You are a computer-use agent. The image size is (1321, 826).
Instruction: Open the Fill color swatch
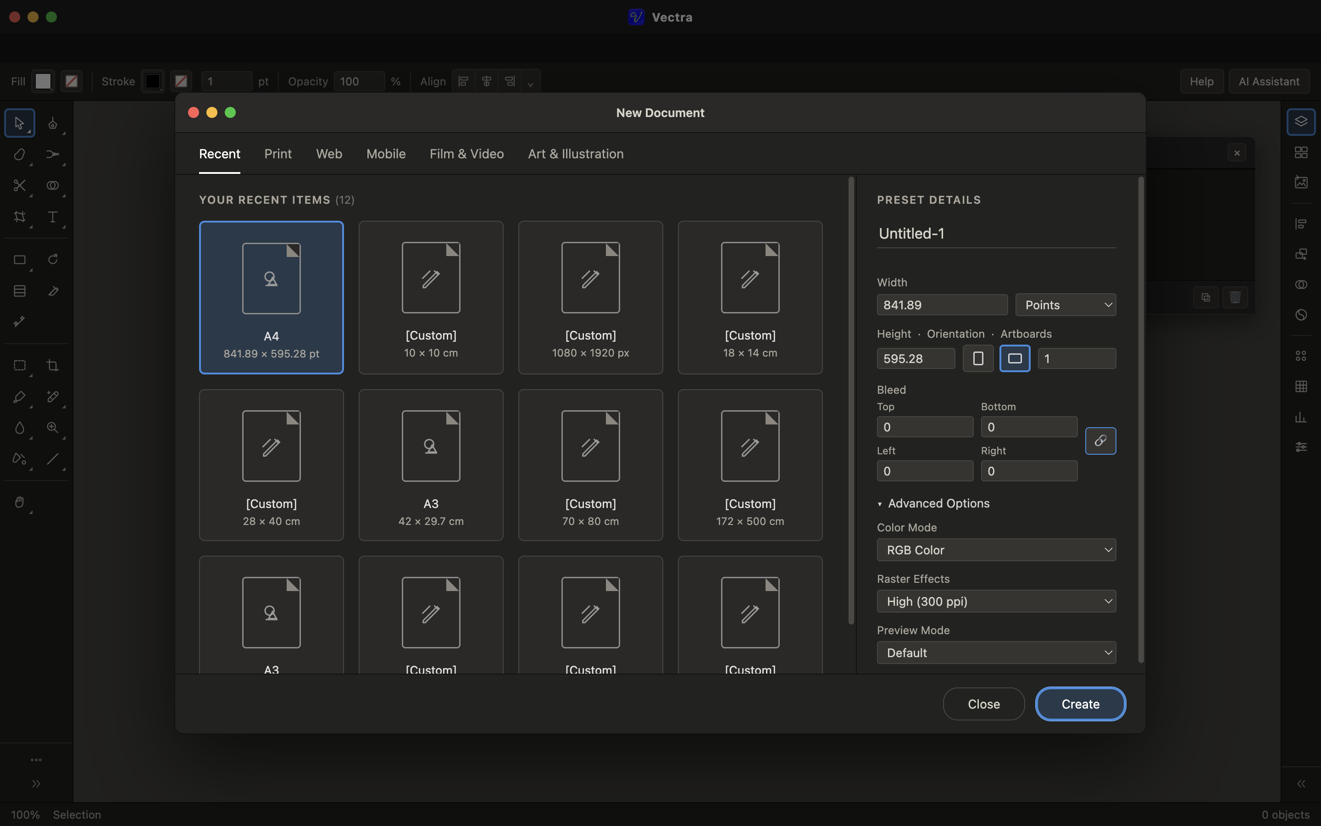(x=43, y=81)
